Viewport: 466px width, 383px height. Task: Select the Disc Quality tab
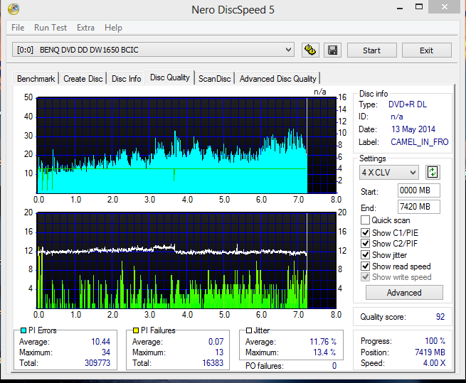point(170,77)
